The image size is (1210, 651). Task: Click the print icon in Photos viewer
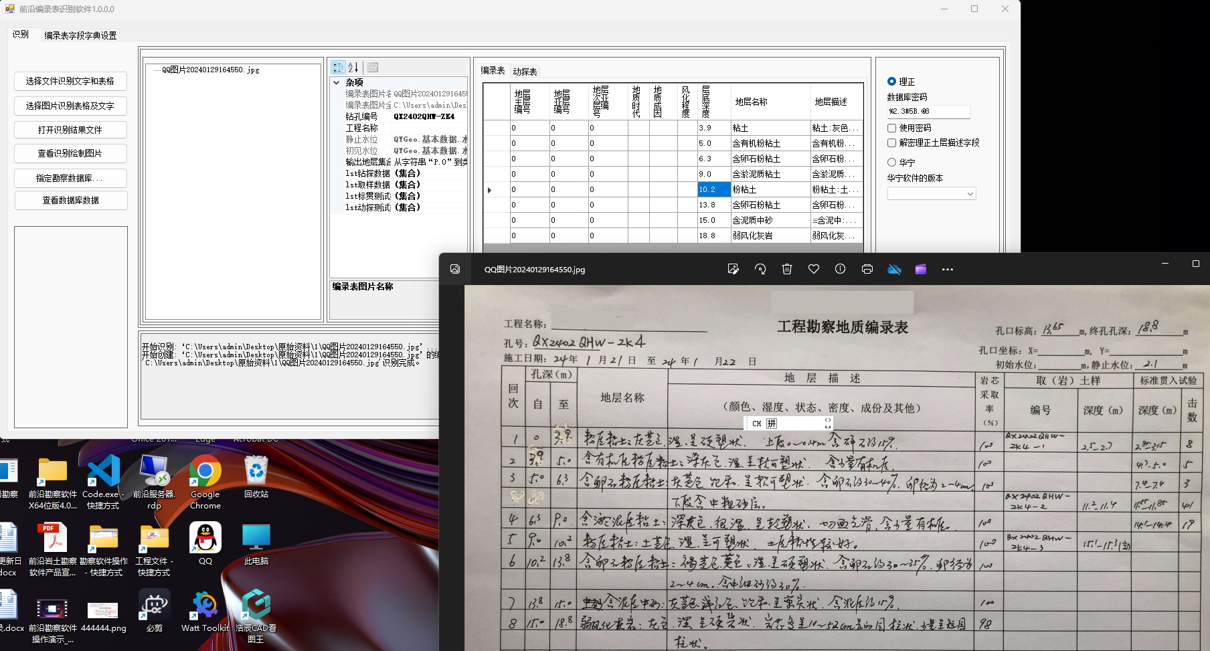click(867, 269)
